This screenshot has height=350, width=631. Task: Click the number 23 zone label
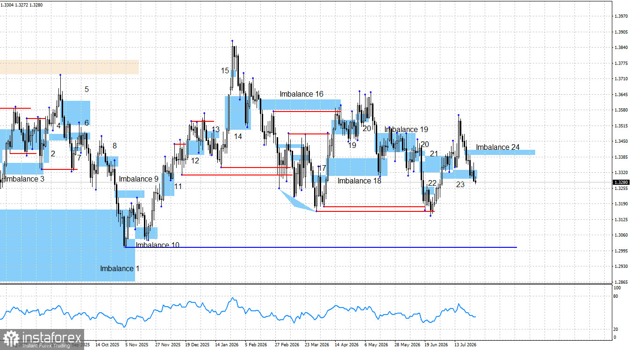coord(460,184)
